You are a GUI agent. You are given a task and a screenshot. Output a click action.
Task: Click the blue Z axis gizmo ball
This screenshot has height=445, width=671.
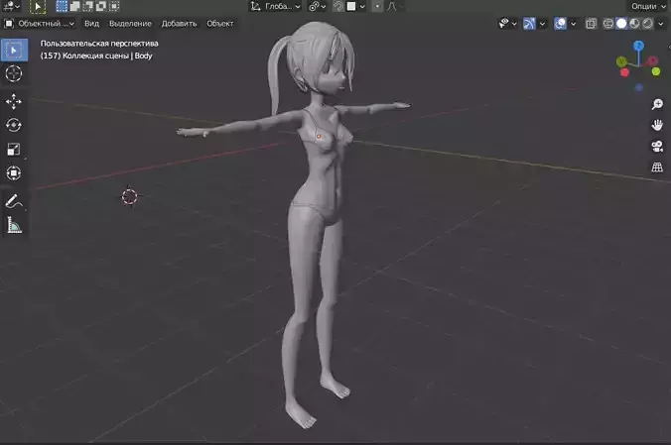click(x=638, y=46)
